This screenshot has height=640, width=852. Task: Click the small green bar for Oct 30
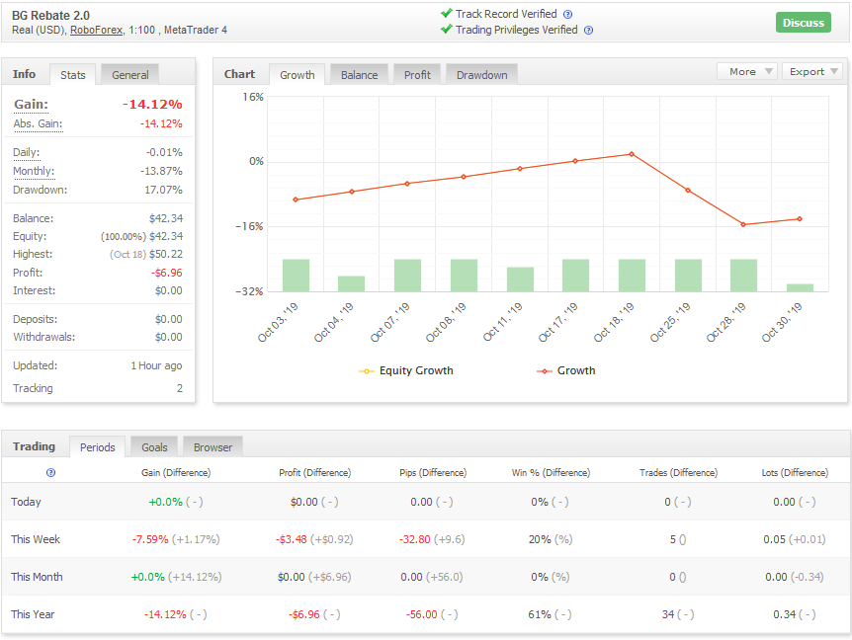[x=800, y=288]
